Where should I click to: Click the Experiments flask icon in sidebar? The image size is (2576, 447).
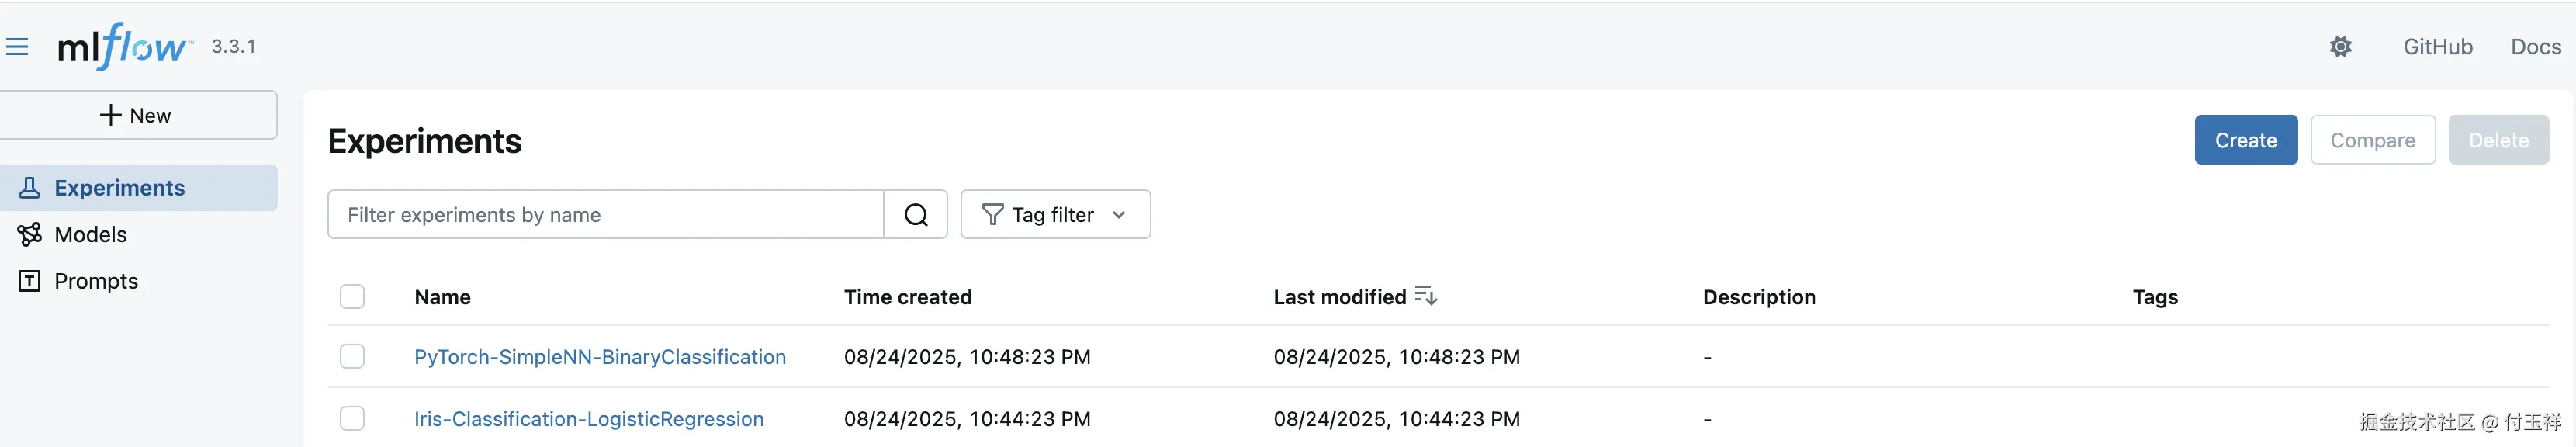pos(30,188)
